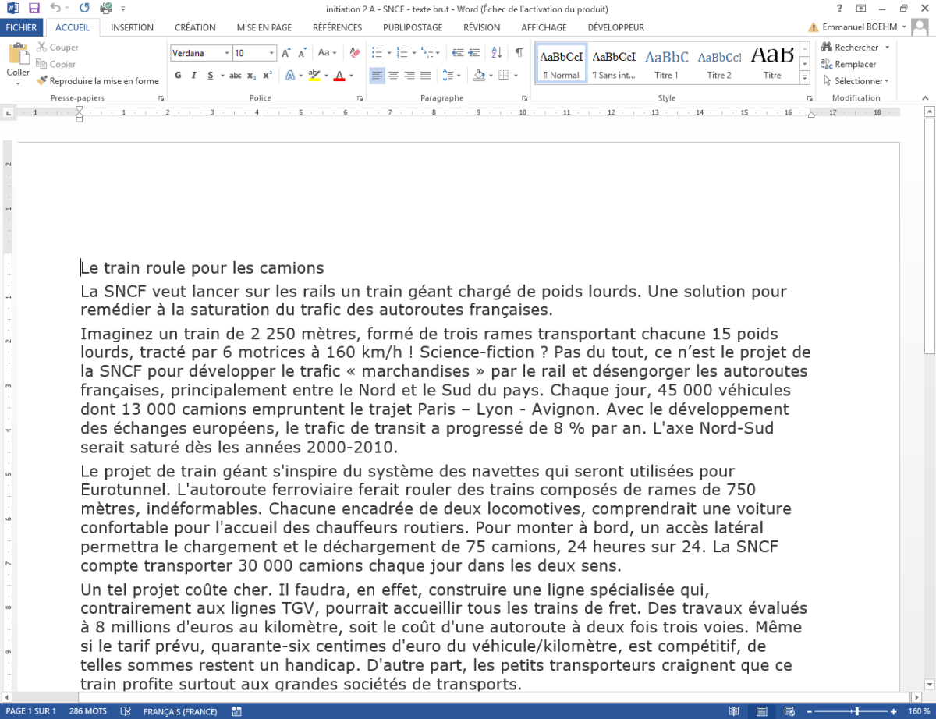The width and height of the screenshot is (936, 719).
Task: Open the font size 10 dropdown
Action: point(272,53)
